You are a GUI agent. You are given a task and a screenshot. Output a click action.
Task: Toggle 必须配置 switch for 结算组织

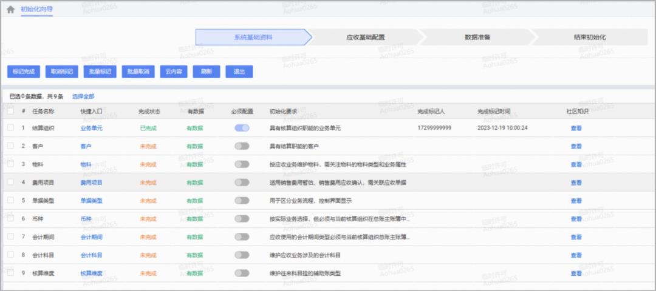pos(242,128)
